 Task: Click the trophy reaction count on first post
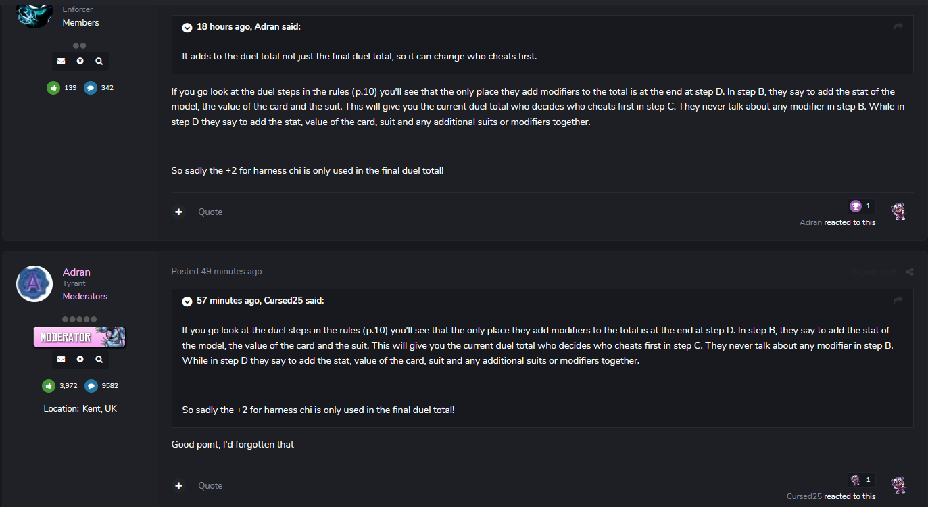click(x=861, y=206)
